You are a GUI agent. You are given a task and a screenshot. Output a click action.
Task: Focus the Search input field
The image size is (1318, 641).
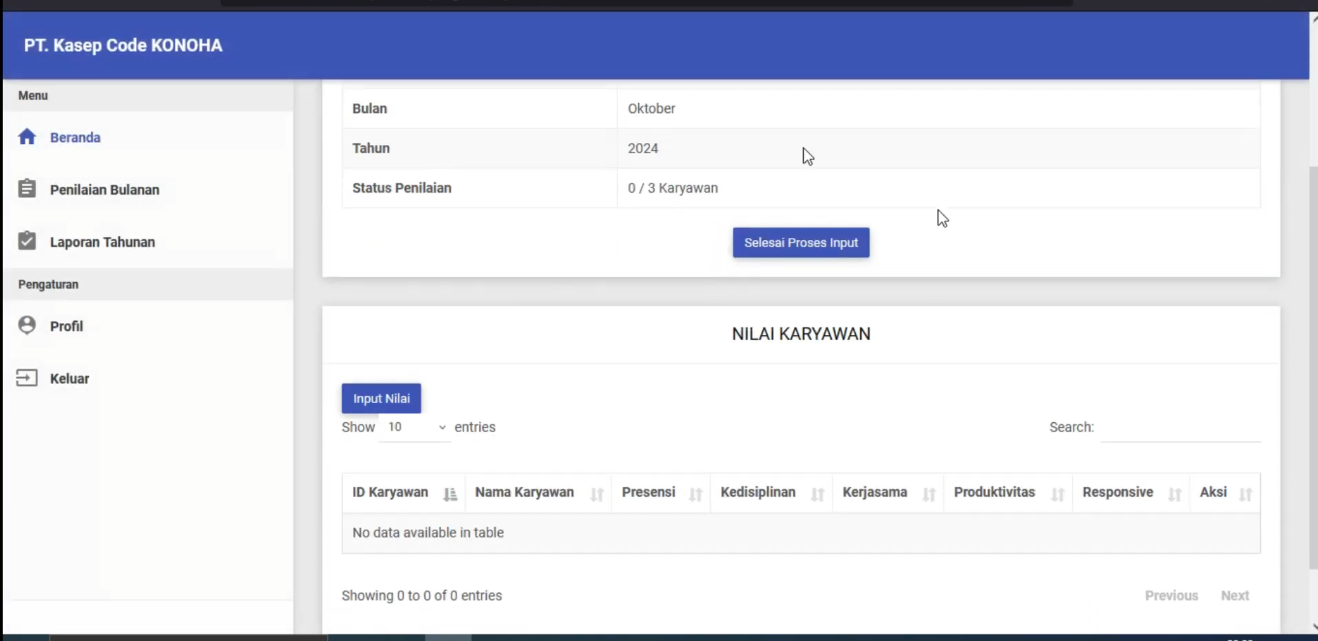(1181, 428)
